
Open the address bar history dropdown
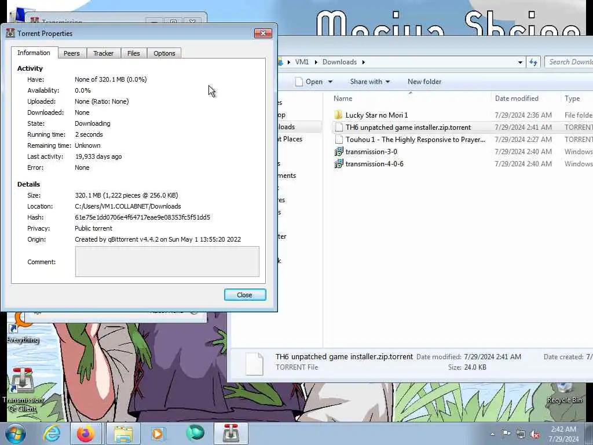tap(521, 62)
